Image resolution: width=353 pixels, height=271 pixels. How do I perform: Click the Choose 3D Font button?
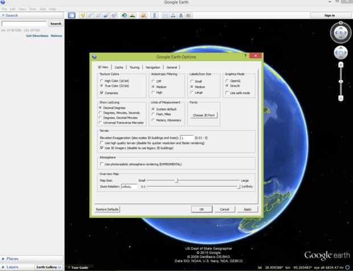pyautogui.click(x=204, y=115)
